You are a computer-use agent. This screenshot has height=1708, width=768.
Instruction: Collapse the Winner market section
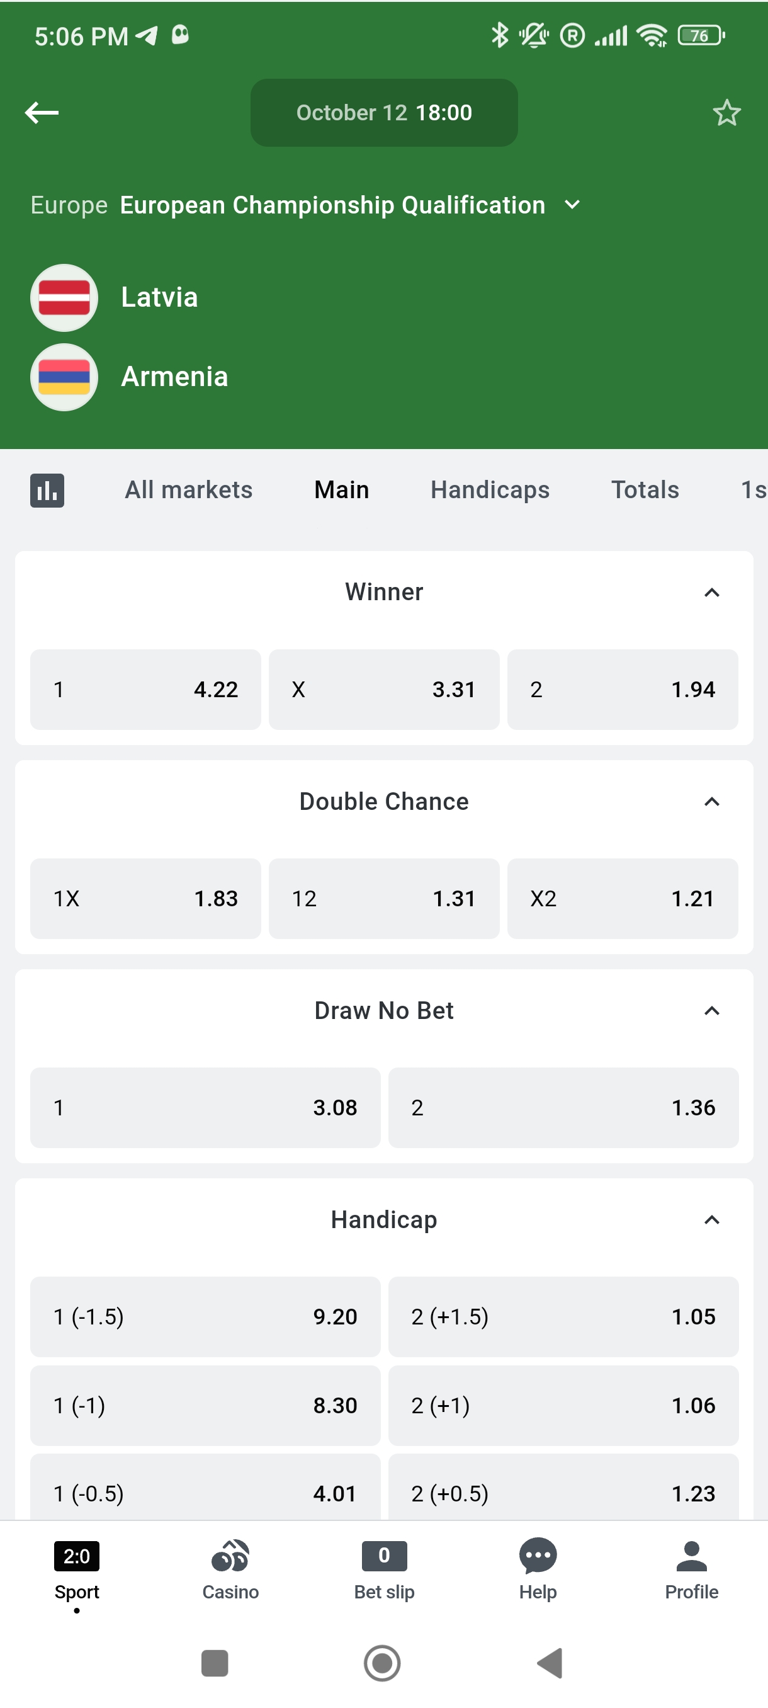pyautogui.click(x=712, y=592)
